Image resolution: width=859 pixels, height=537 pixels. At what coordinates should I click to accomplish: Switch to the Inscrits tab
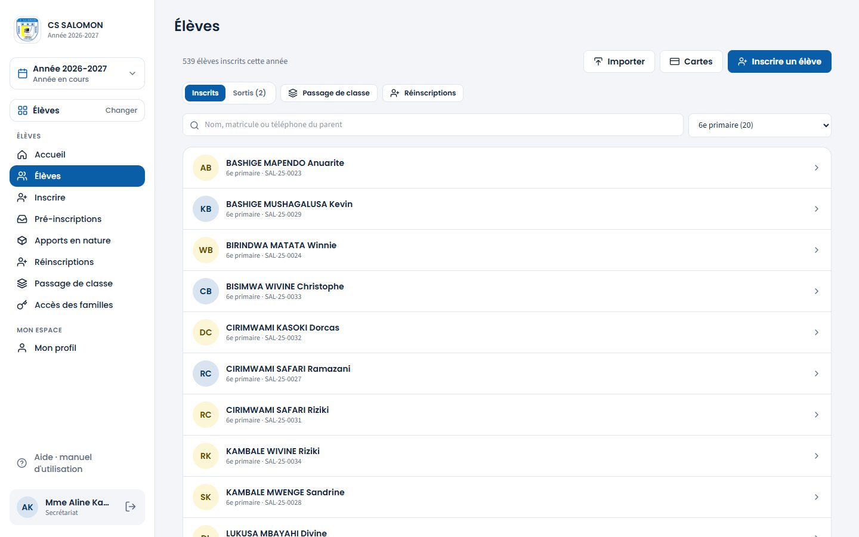click(x=205, y=93)
